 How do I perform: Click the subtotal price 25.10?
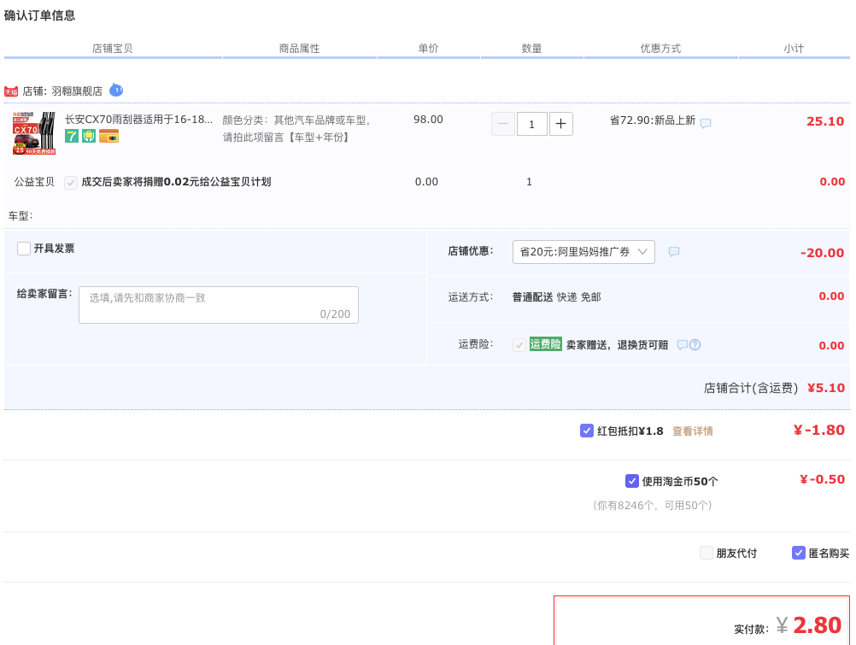(825, 121)
